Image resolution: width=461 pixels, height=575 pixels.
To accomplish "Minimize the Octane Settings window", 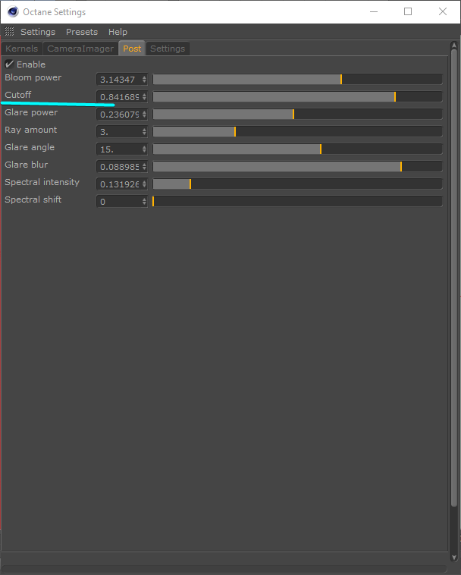I will point(374,11).
